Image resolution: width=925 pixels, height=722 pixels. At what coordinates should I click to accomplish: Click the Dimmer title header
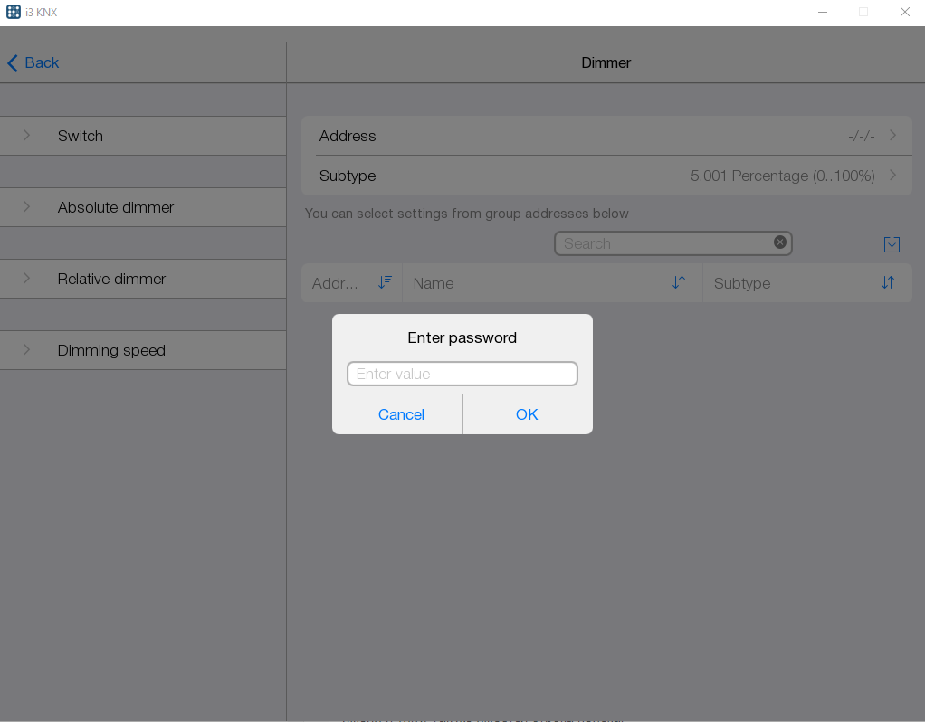pos(606,62)
